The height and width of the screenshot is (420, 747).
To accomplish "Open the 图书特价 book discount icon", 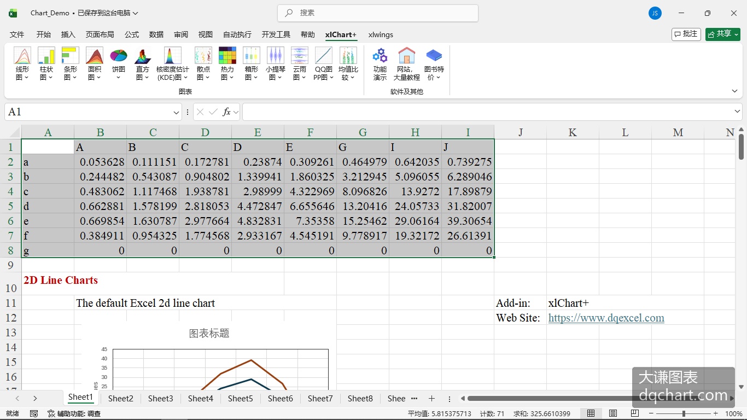I will tap(434, 64).
